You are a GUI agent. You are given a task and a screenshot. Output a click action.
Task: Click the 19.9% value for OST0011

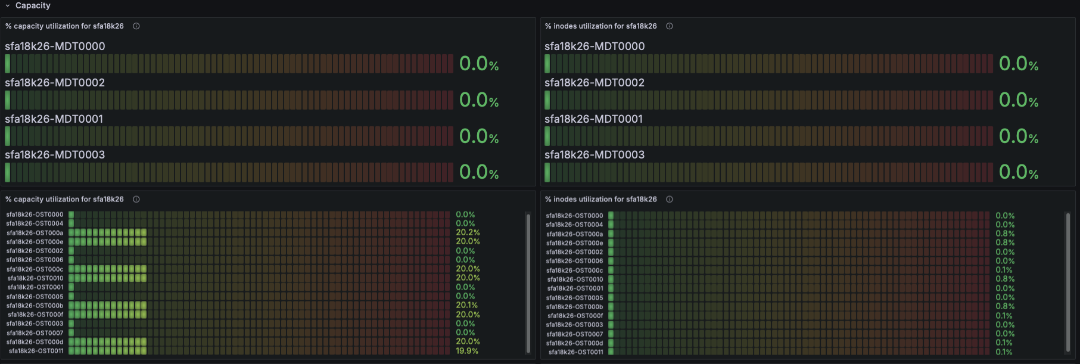coord(467,351)
